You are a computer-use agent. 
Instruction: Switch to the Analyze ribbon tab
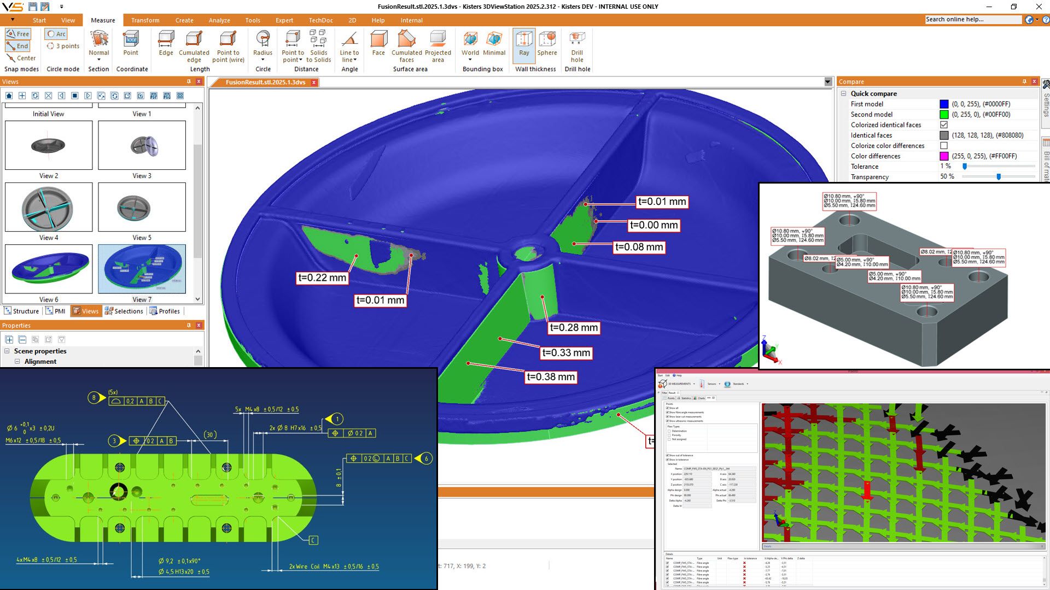(219, 20)
